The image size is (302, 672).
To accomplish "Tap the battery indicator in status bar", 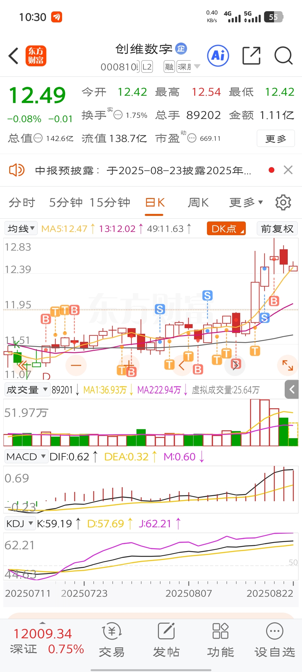I will [x=274, y=17].
